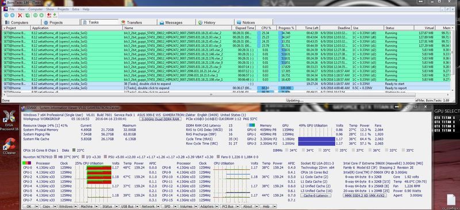Screen dimensions: 460x210
Task: Sort tasks by the Deadline column header
Action: click(336, 28)
